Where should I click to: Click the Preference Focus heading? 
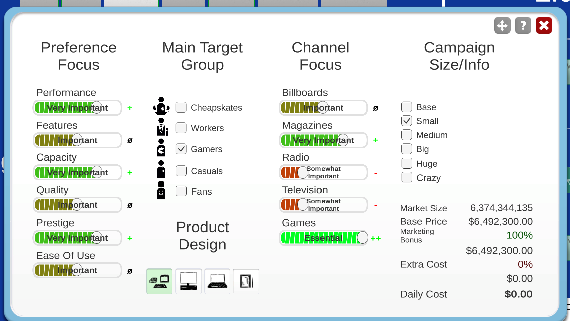pos(78,56)
